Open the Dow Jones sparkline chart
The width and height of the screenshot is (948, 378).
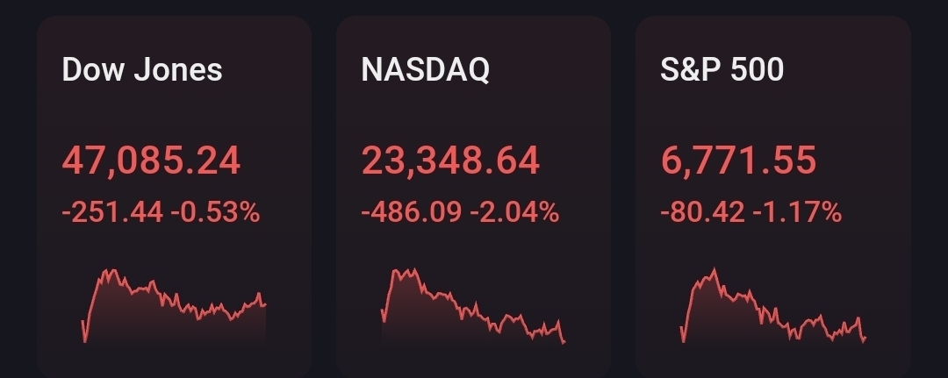(x=174, y=306)
